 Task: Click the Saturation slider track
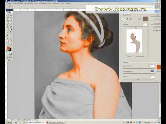tap(138, 74)
